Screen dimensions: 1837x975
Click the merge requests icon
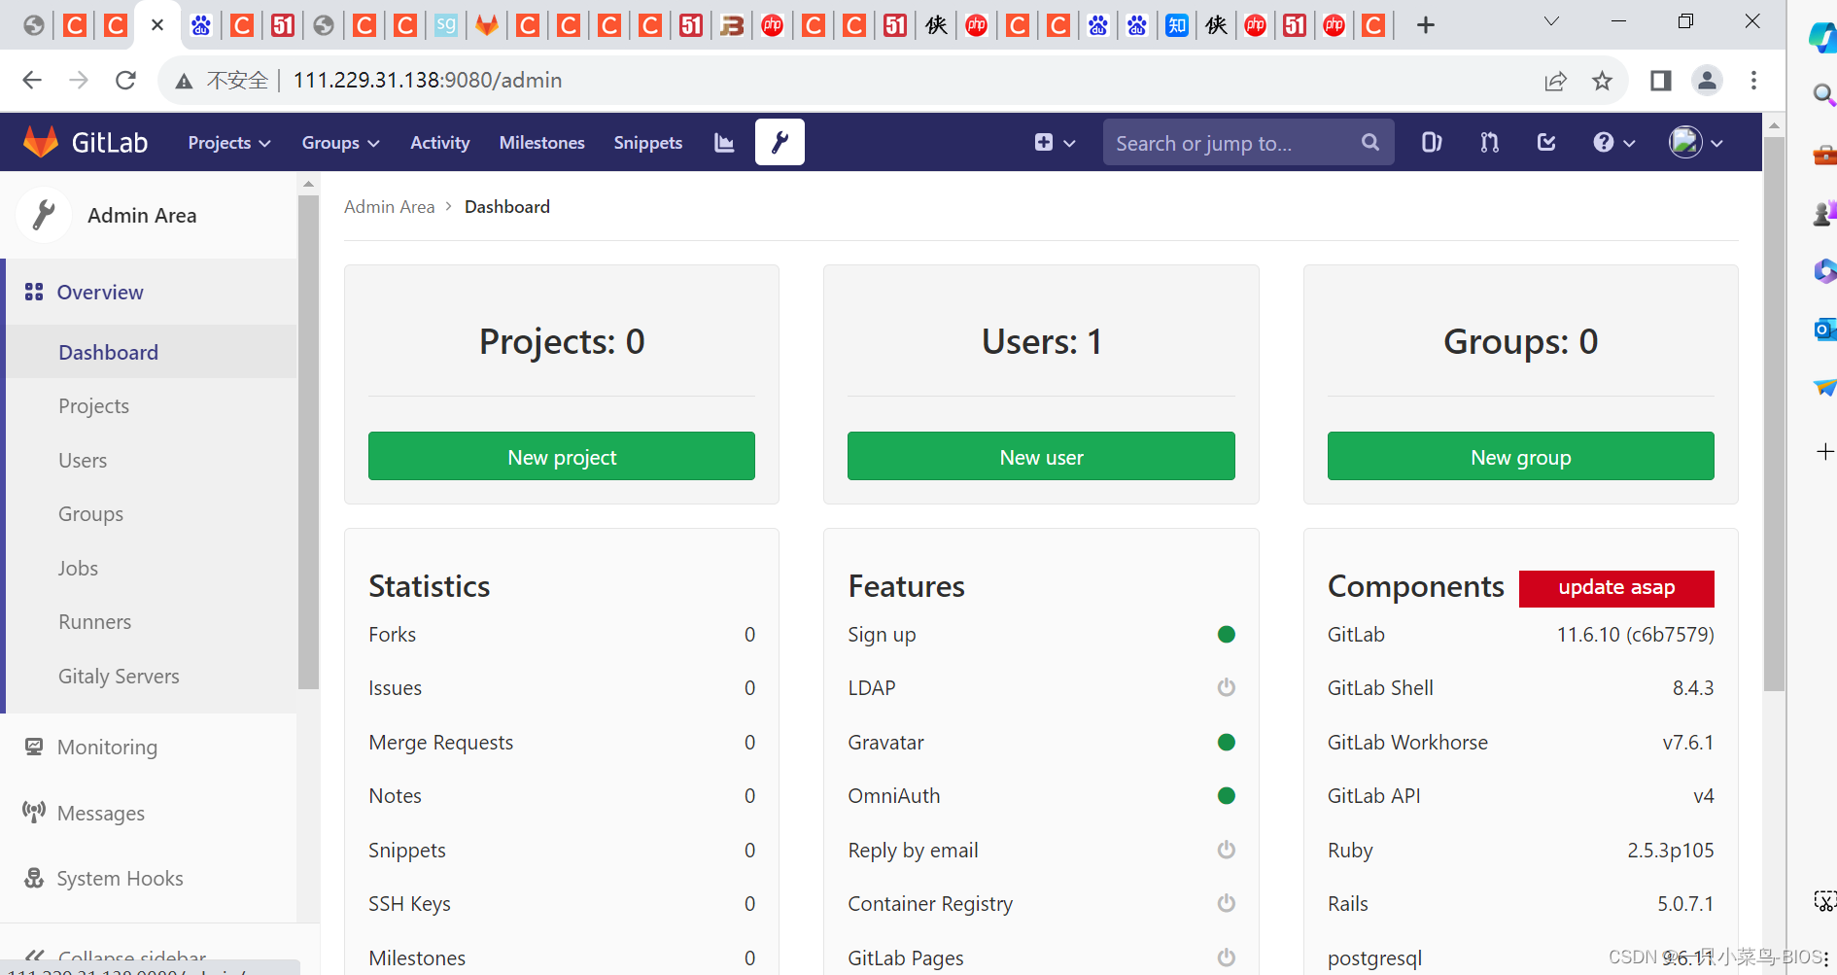coord(1488,142)
